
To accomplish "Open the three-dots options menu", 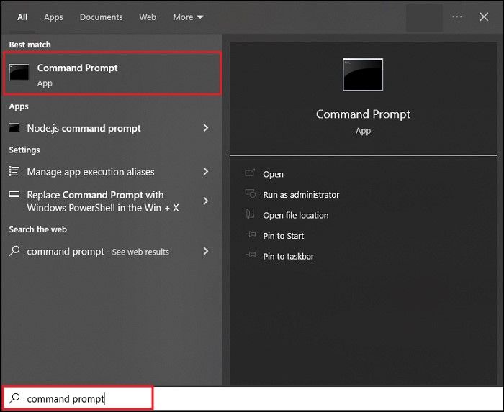I will tap(456, 17).
